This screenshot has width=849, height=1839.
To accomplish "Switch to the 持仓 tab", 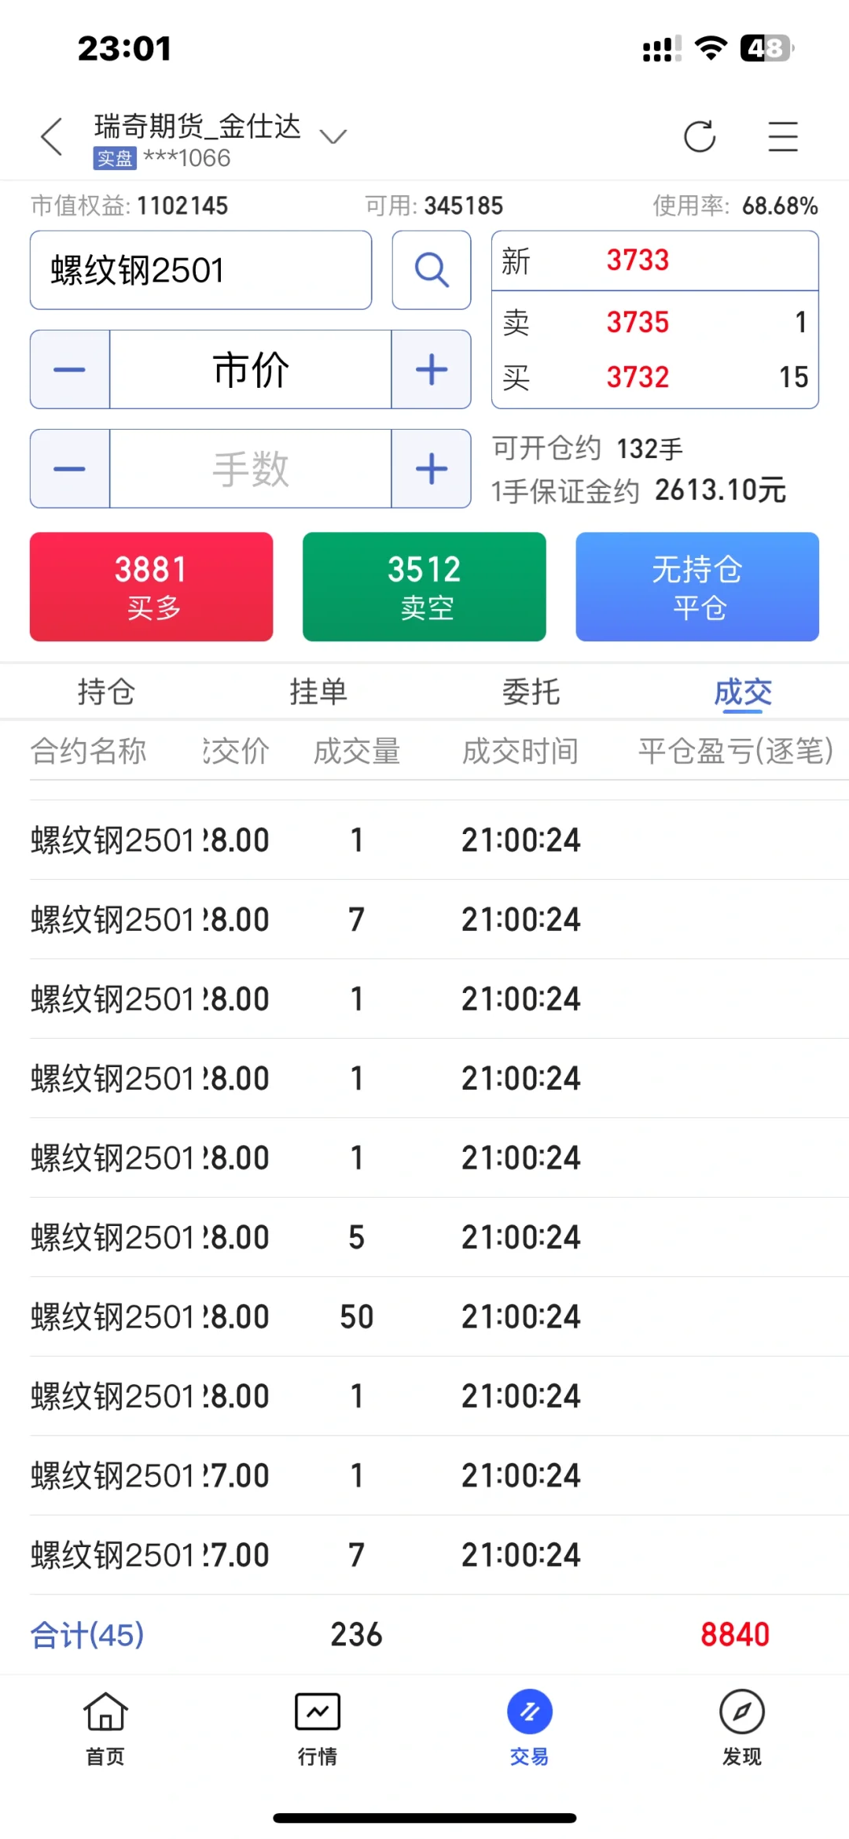I will pos(106,692).
